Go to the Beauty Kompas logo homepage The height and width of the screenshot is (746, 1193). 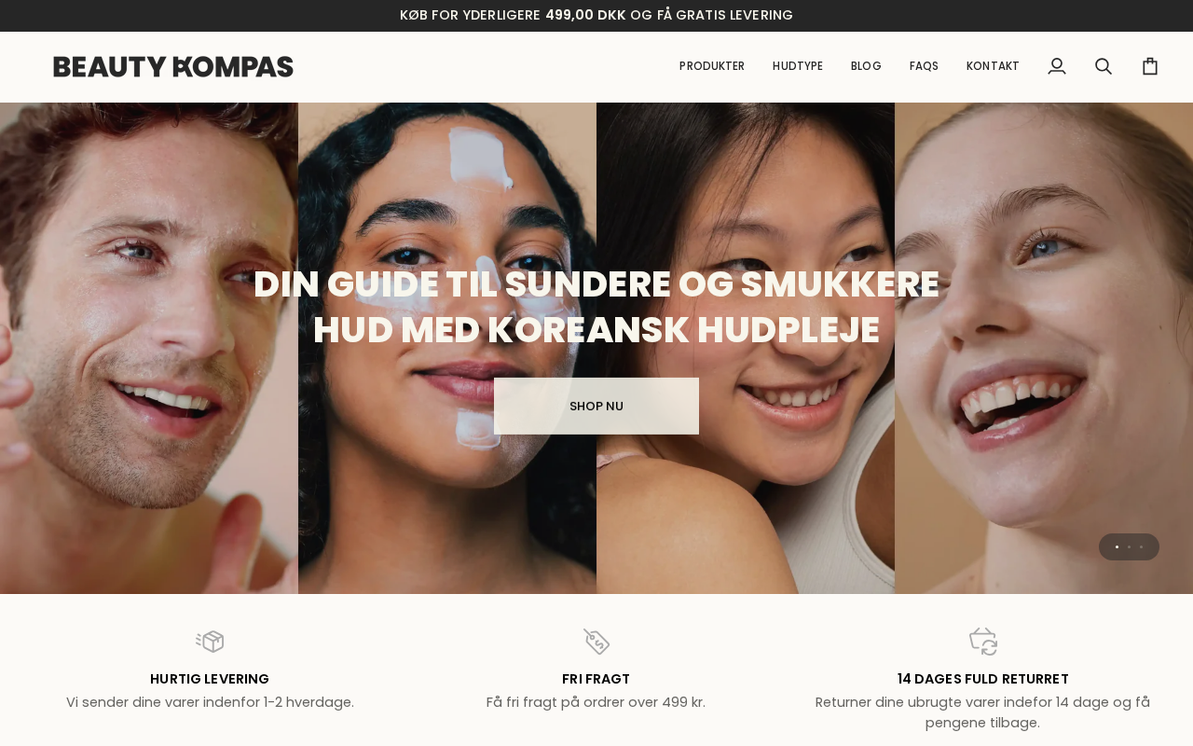173,66
